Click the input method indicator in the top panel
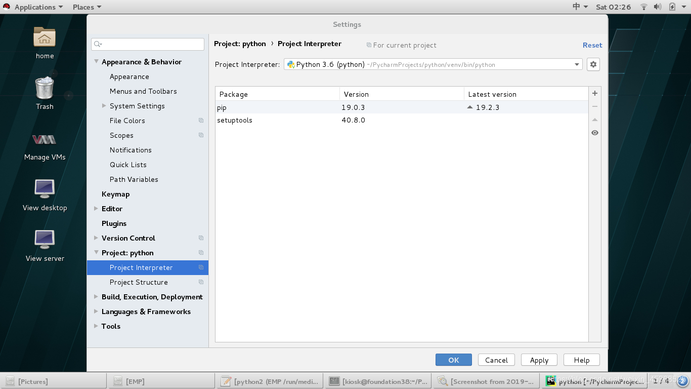The width and height of the screenshot is (691, 389). pos(580,7)
